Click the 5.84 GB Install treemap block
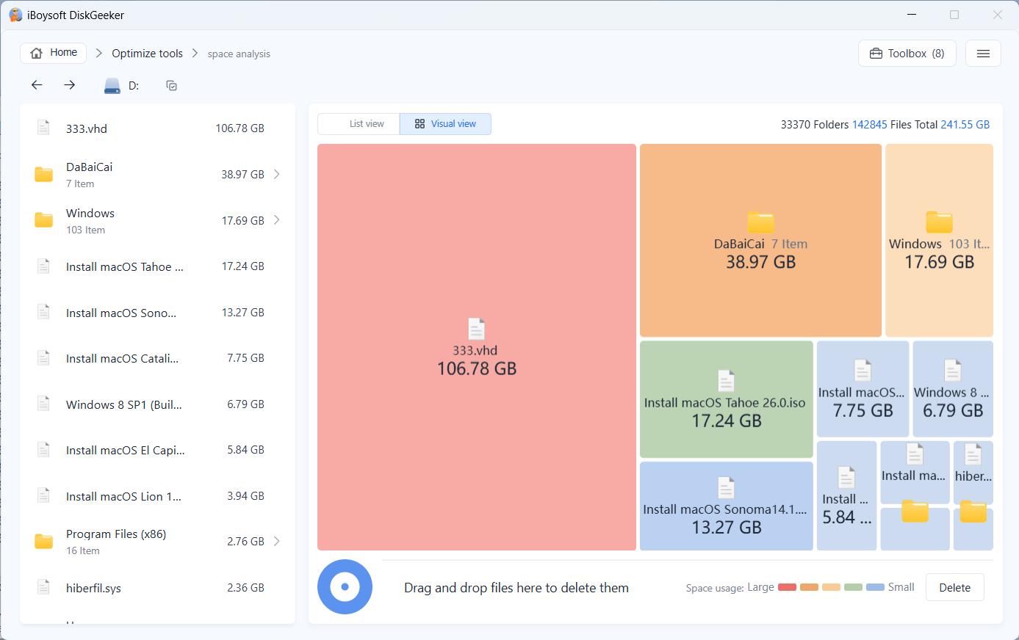This screenshot has height=640, width=1019. pyautogui.click(x=846, y=495)
